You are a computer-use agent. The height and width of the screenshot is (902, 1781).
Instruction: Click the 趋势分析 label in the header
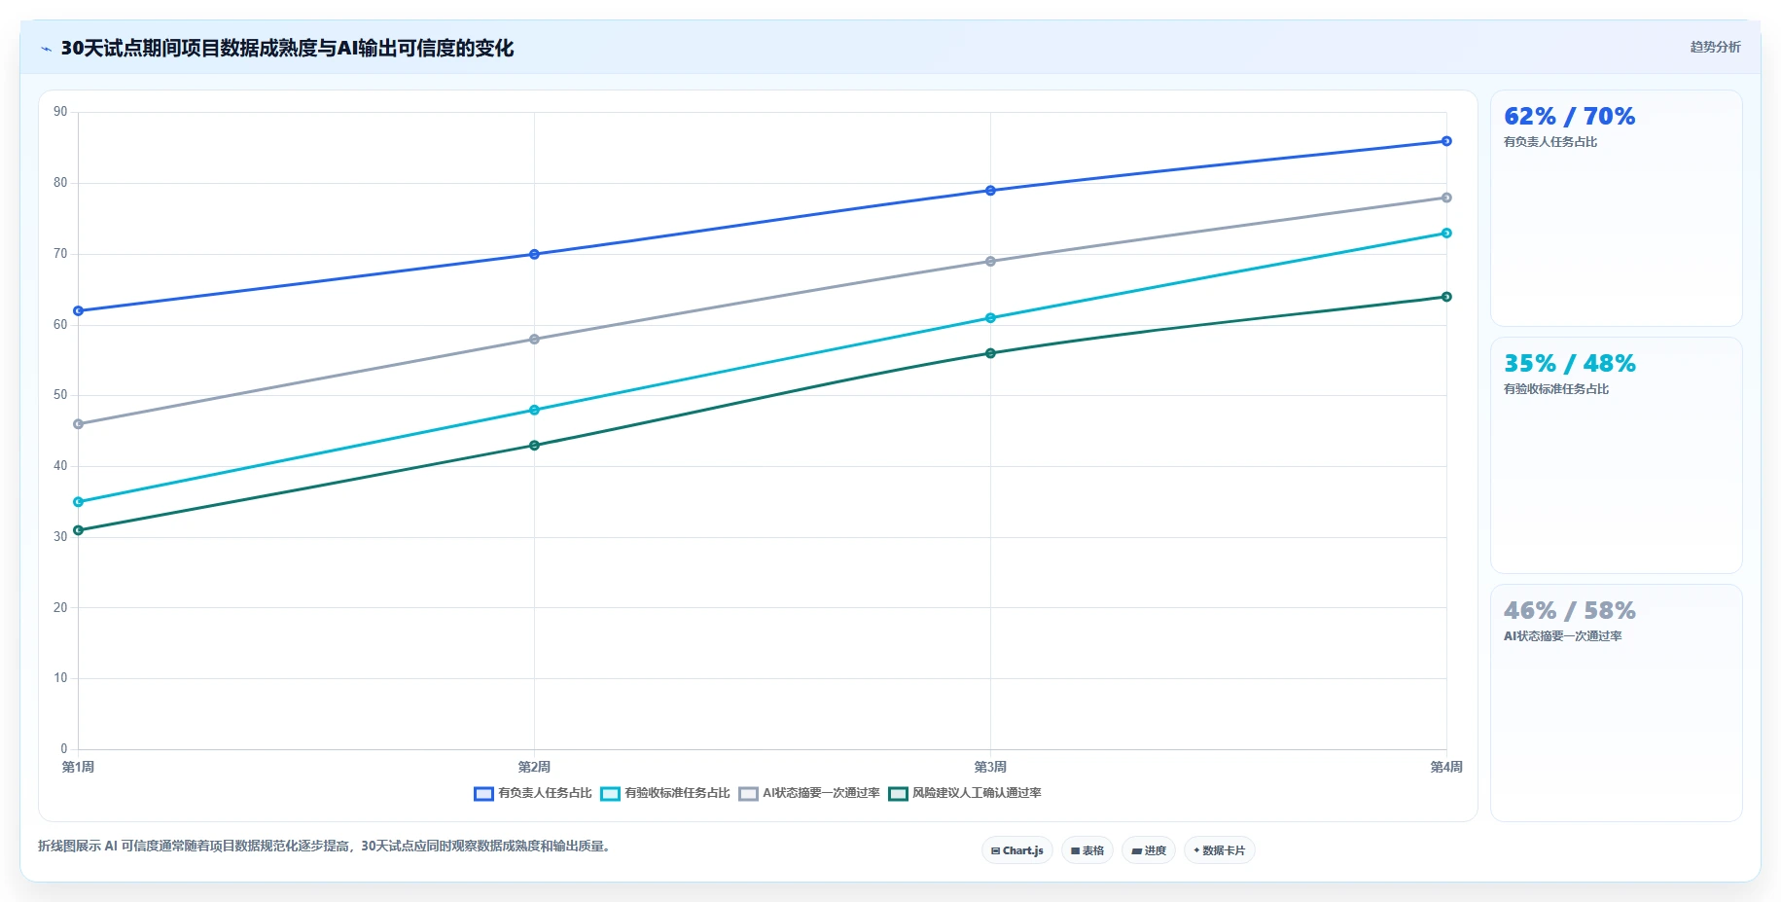pos(1715,47)
